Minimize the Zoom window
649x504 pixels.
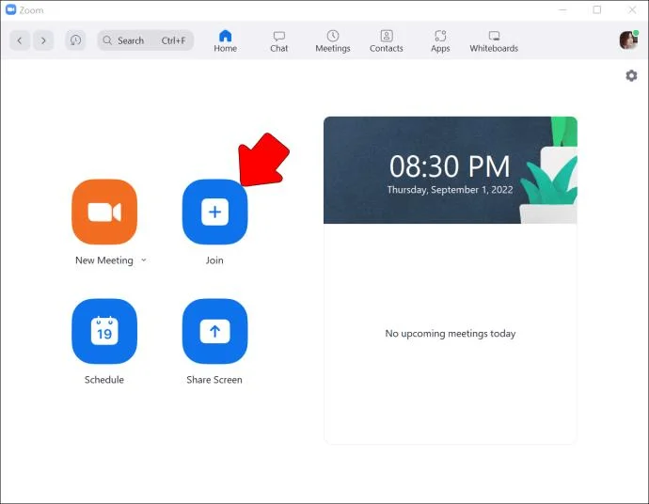562,9
